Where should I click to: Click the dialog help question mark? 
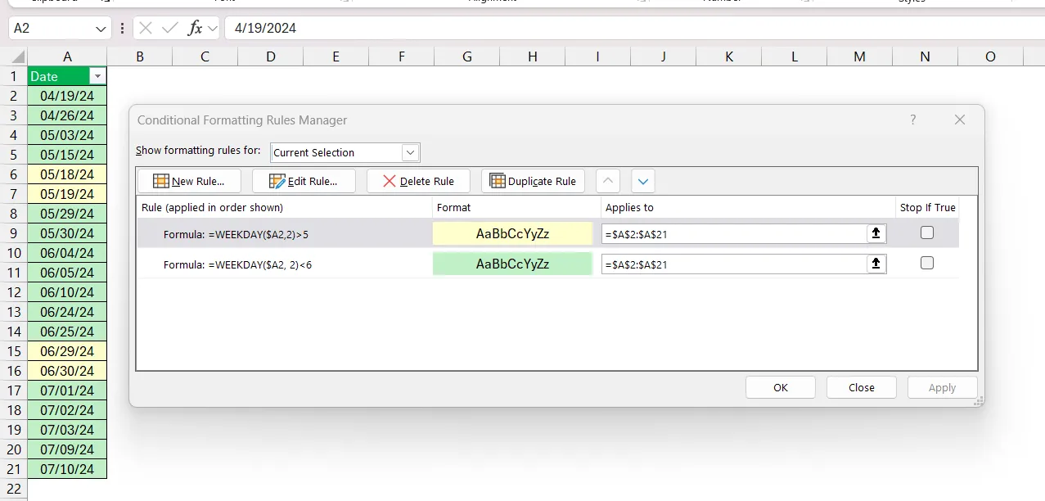[x=913, y=120]
